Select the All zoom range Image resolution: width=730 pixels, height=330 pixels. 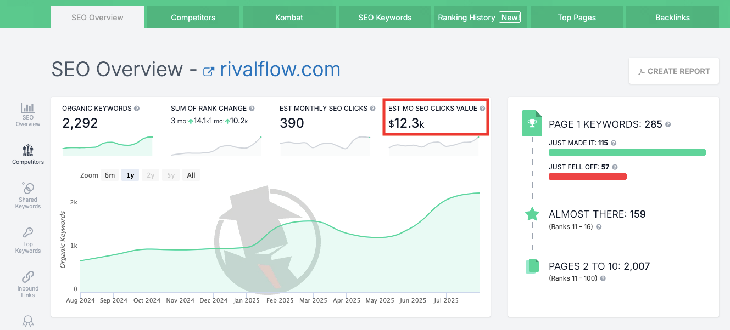pos(191,174)
